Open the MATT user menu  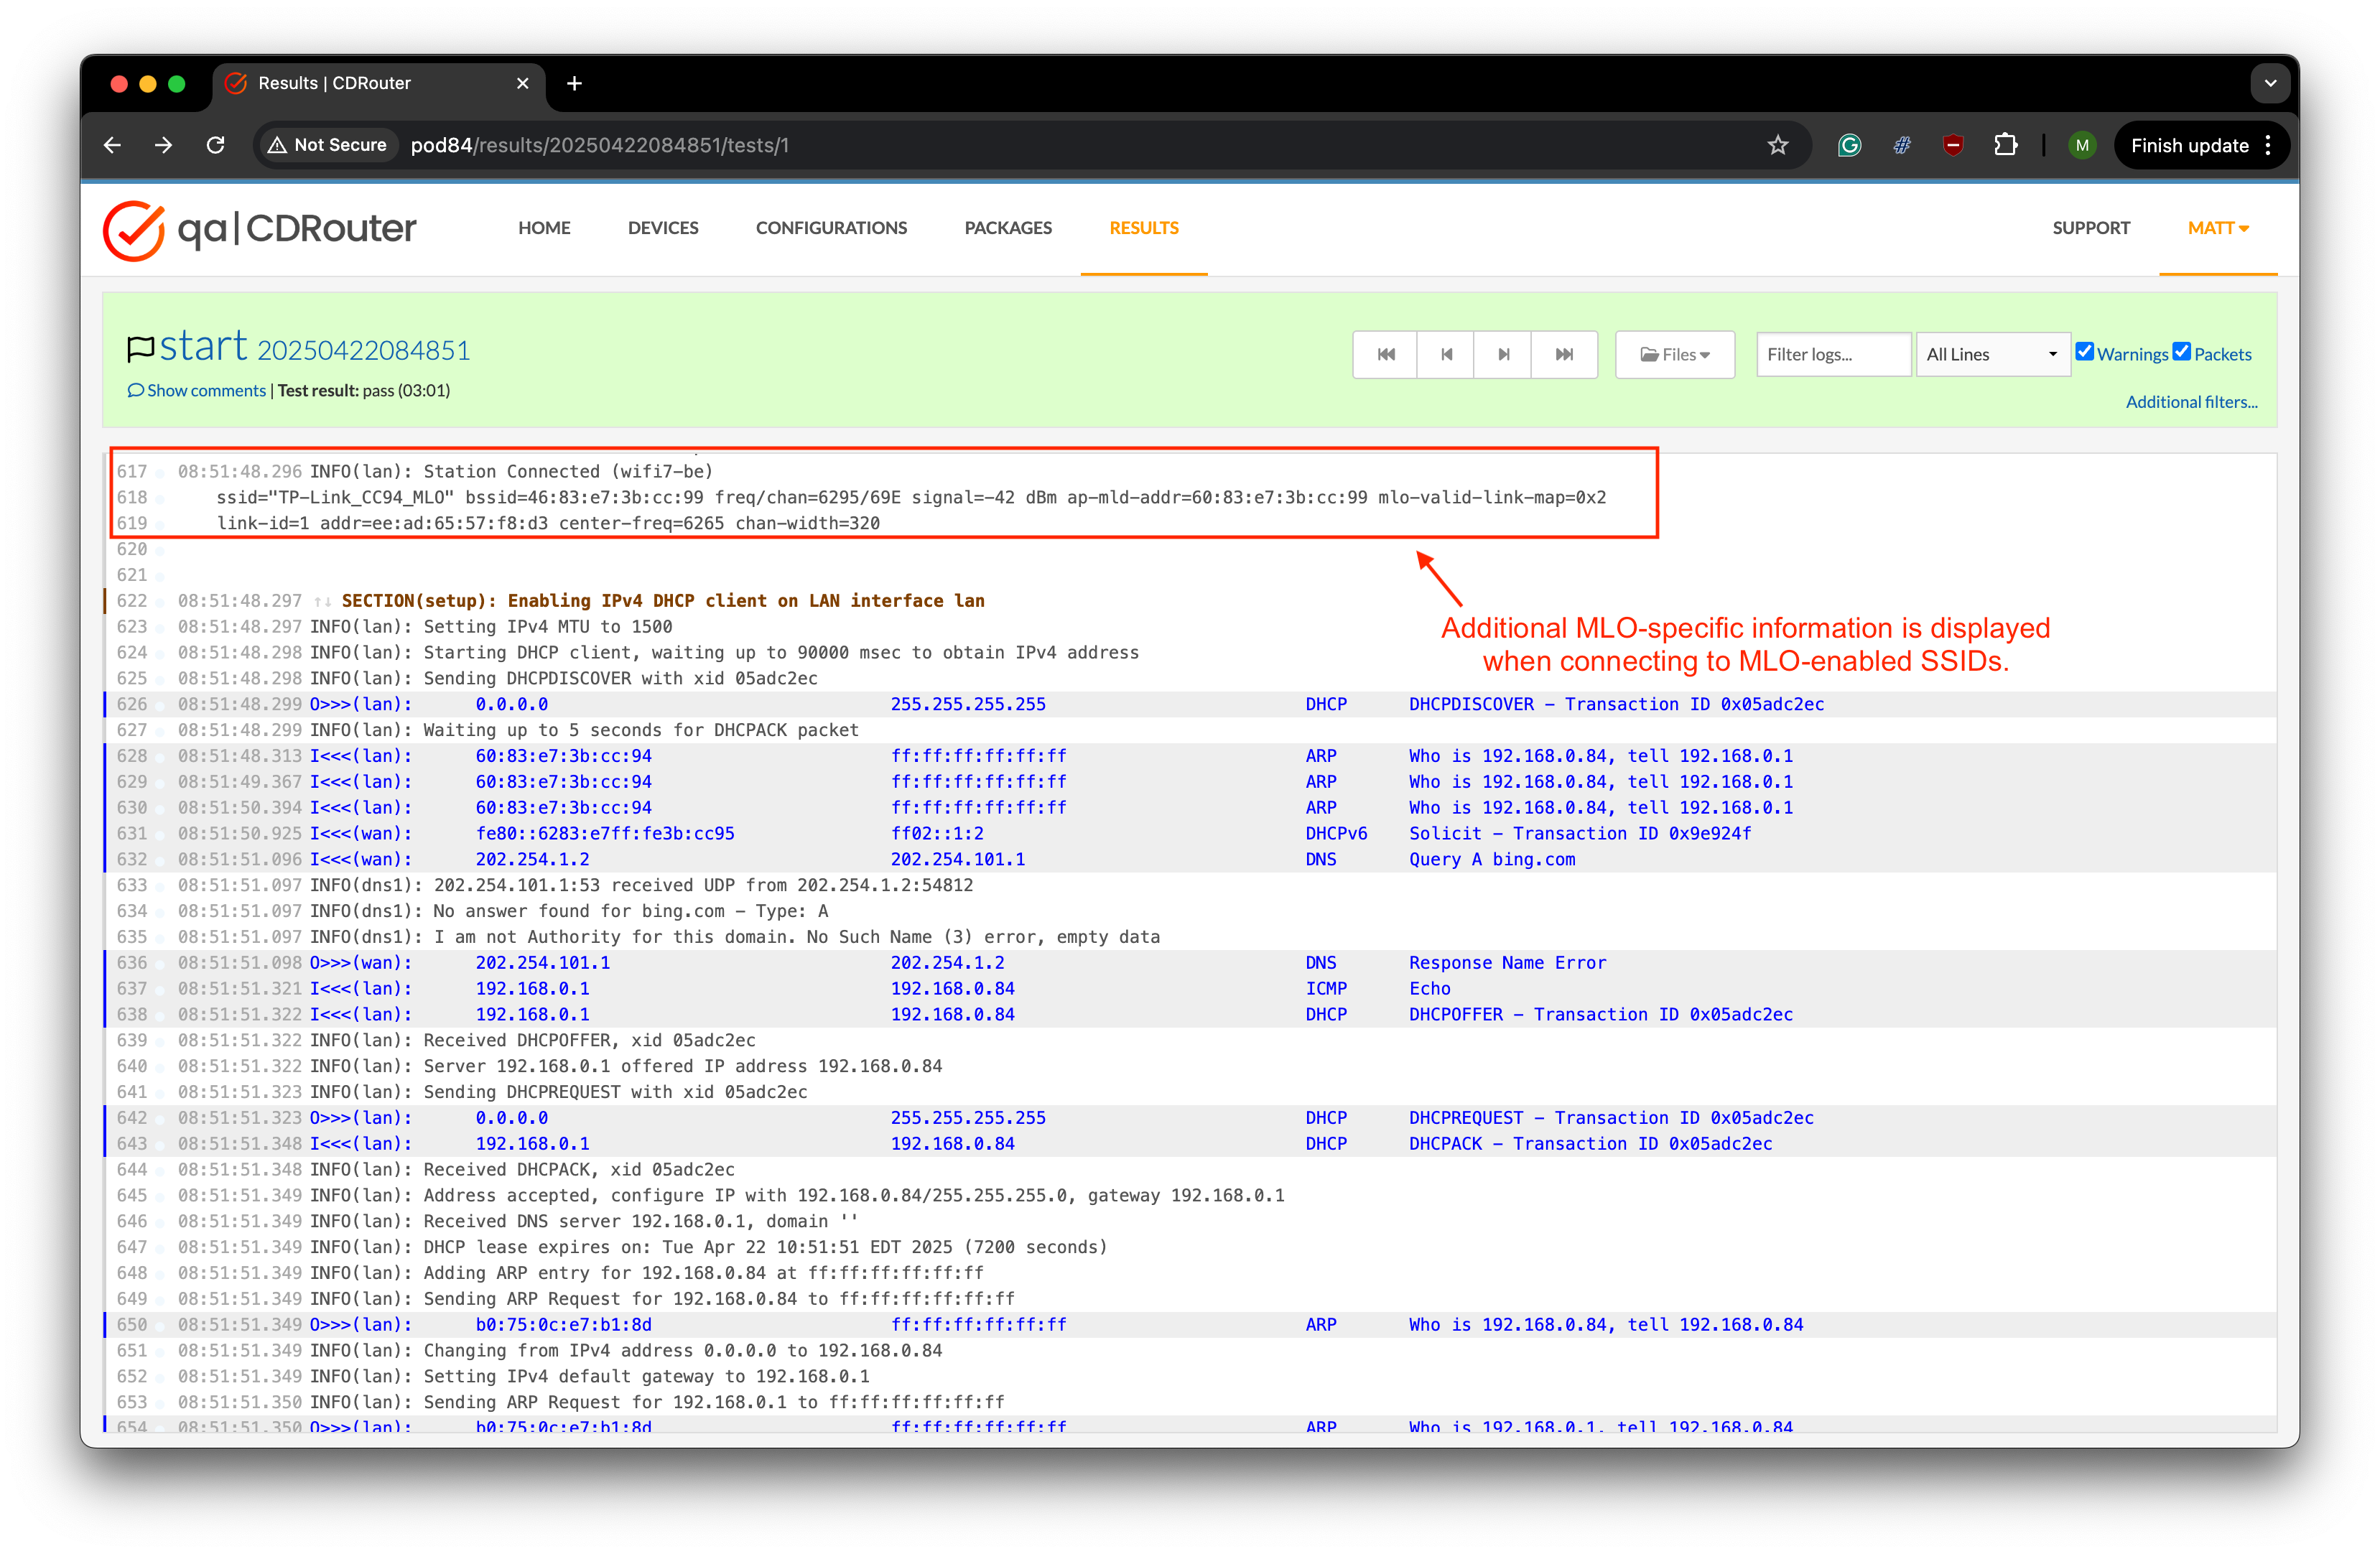tap(2217, 228)
